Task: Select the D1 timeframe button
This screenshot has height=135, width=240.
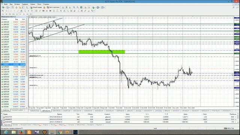Action: (x=24, y=14)
